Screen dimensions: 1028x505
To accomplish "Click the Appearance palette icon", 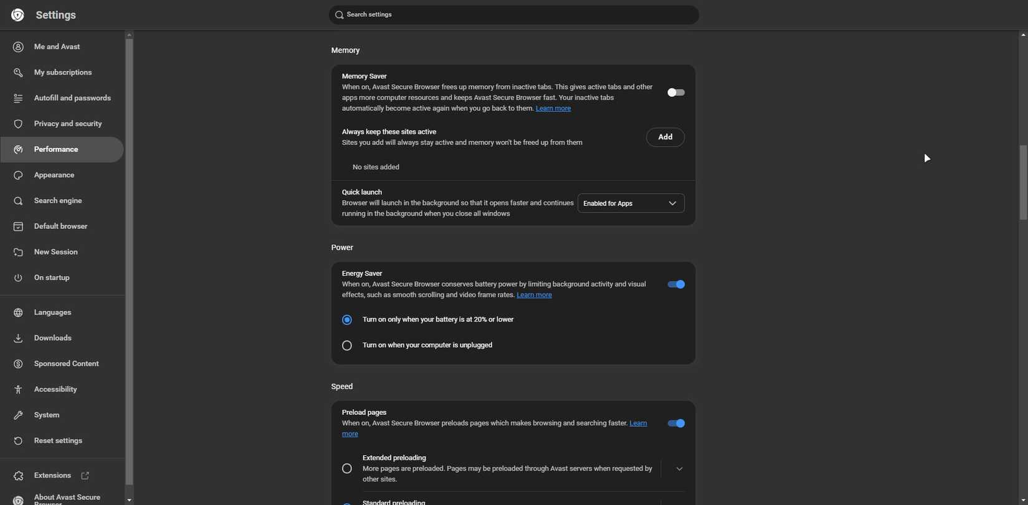I will click(19, 176).
